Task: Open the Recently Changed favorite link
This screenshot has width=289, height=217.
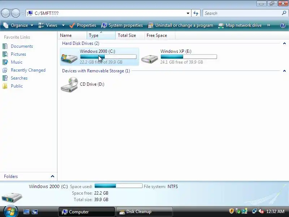Action: (x=28, y=70)
